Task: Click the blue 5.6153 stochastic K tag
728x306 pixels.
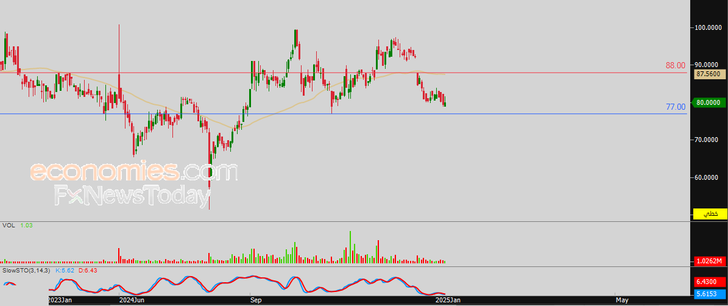Action: pos(709,293)
